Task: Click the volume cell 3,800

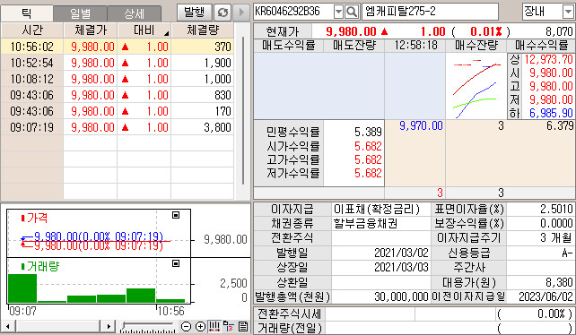Action: coord(217,127)
